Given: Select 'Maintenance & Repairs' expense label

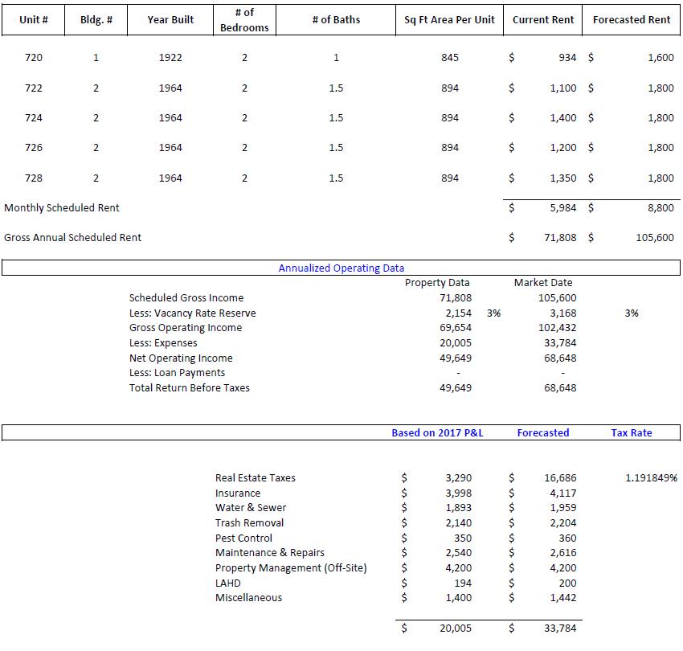Looking at the screenshot, I should [270, 552].
